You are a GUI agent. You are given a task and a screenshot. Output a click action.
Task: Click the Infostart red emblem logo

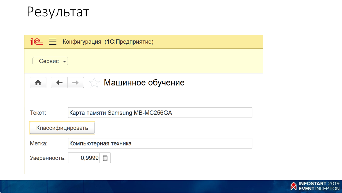pos(293,185)
